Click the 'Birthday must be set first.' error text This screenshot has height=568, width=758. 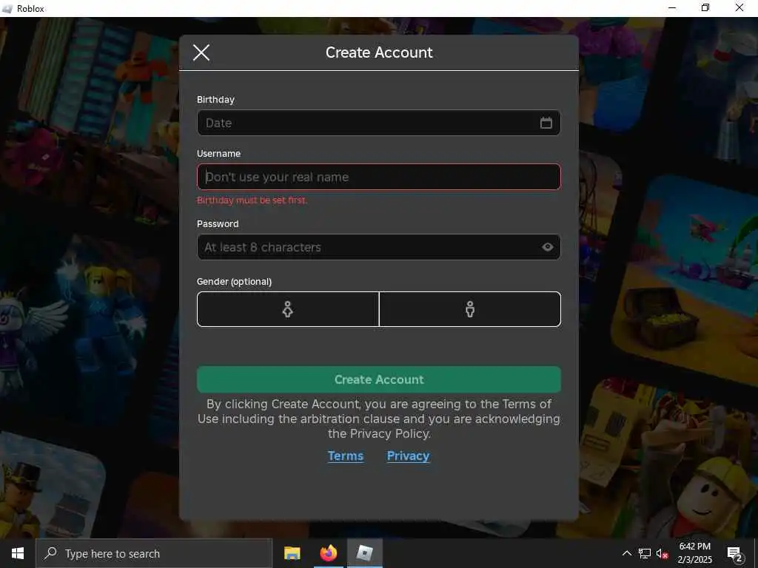click(252, 200)
